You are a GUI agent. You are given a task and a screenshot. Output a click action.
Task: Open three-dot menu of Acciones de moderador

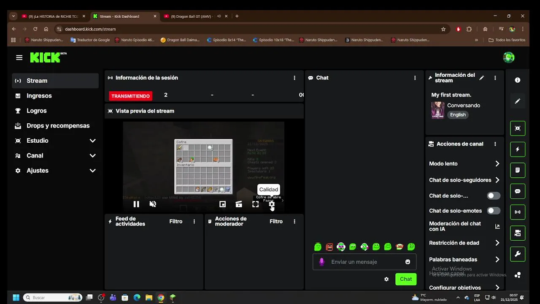[x=294, y=221]
